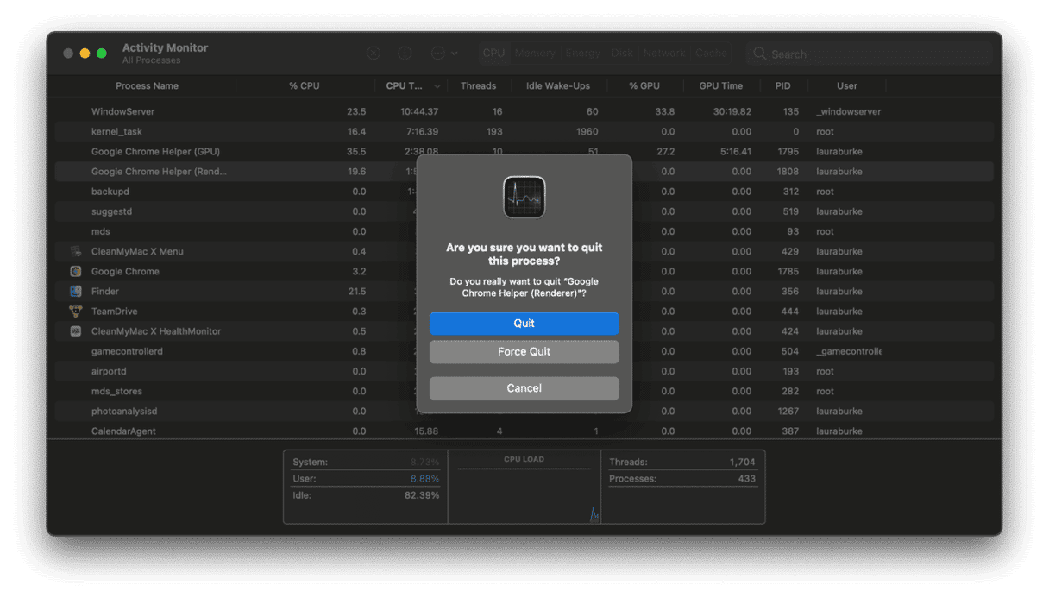Click the CleanMyMac X HealthMonitor icon
The image size is (1049, 598).
point(76,331)
